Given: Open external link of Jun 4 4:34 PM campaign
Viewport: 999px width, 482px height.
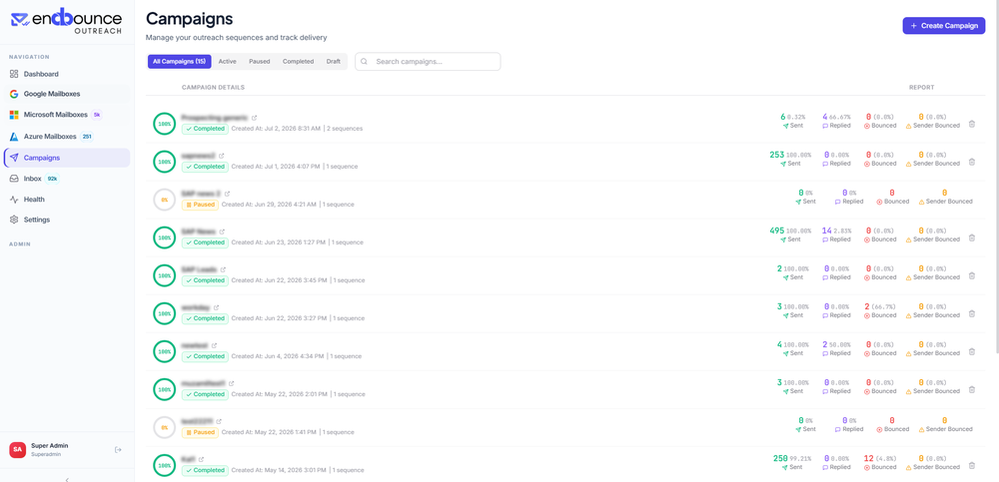Looking at the screenshot, I should (x=214, y=345).
